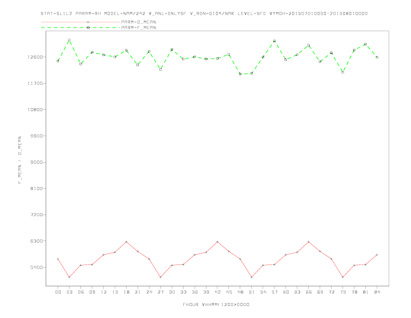Click forecast hour 03 on the x-axis
The image size is (411, 318).
coord(69,292)
